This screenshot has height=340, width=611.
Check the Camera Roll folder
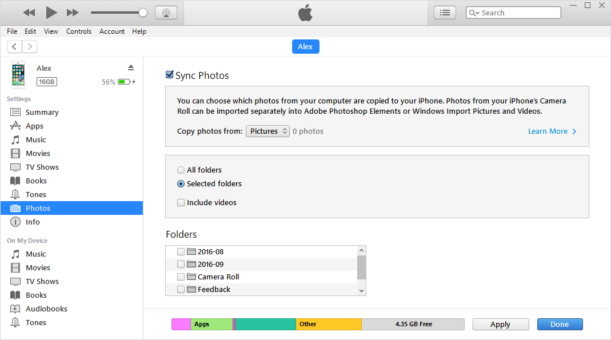[x=181, y=277]
